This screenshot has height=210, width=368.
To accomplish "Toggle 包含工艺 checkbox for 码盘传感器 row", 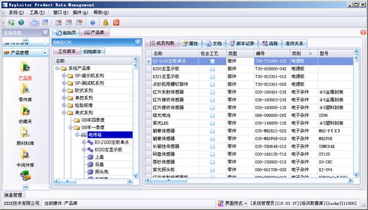I will pos(213,154).
